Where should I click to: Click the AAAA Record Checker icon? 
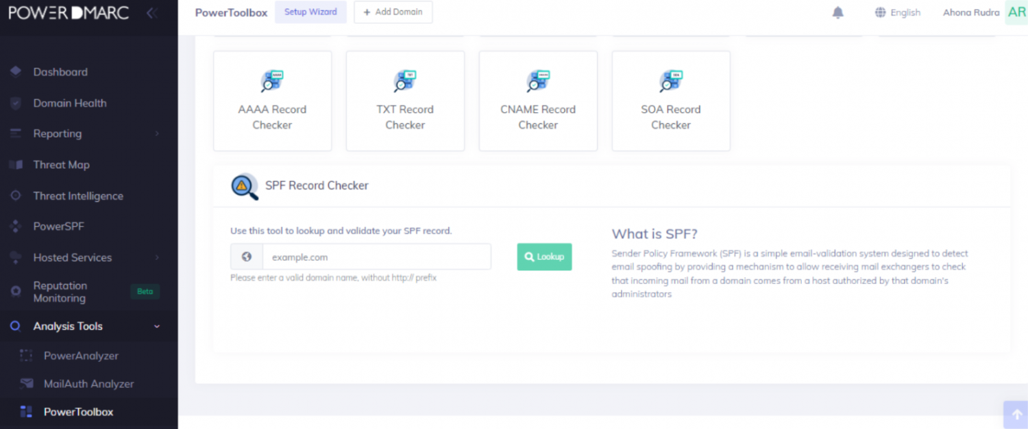[x=272, y=81]
